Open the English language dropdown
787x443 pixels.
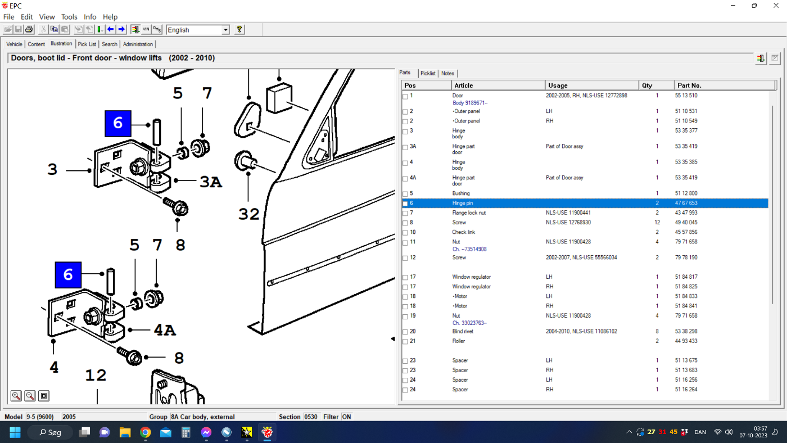click(225, 30)
